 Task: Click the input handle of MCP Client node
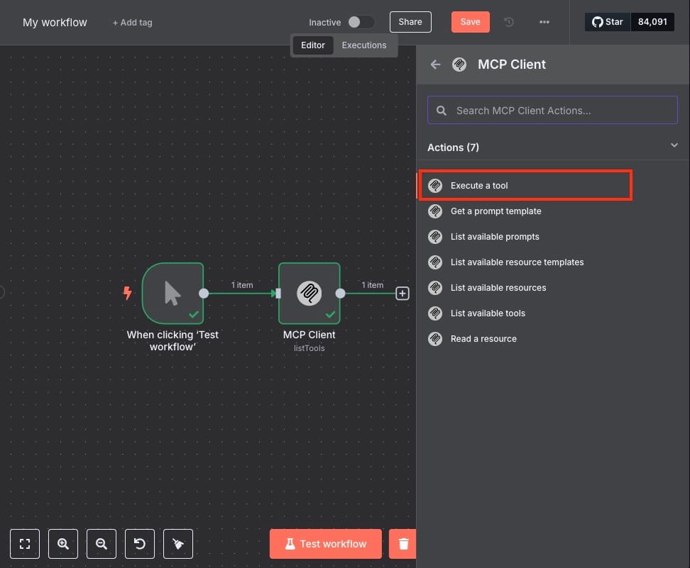278,294
